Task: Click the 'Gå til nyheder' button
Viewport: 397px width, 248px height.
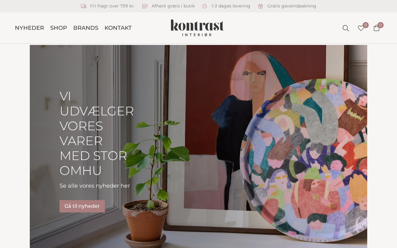Action: tap(82, 206)
